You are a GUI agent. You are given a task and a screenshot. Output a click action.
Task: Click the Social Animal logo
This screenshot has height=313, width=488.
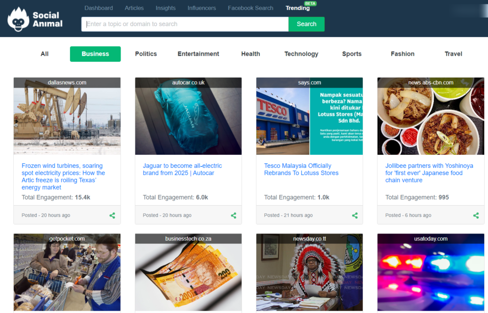coord(35,19)
